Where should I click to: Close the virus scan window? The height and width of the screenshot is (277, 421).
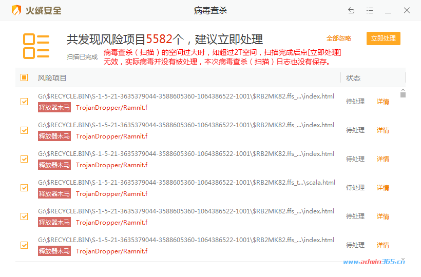pyautogui.click(x=407, y=10)
